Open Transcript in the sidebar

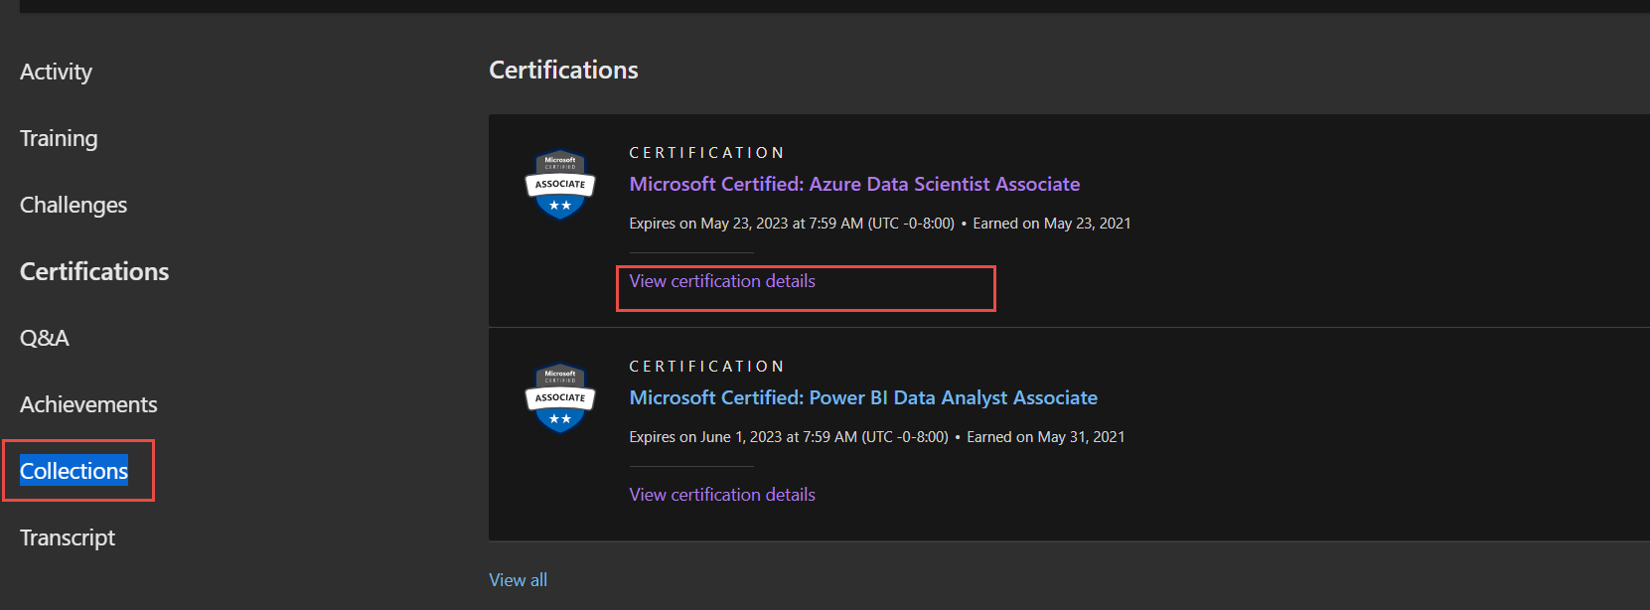[x=68, y=537]
